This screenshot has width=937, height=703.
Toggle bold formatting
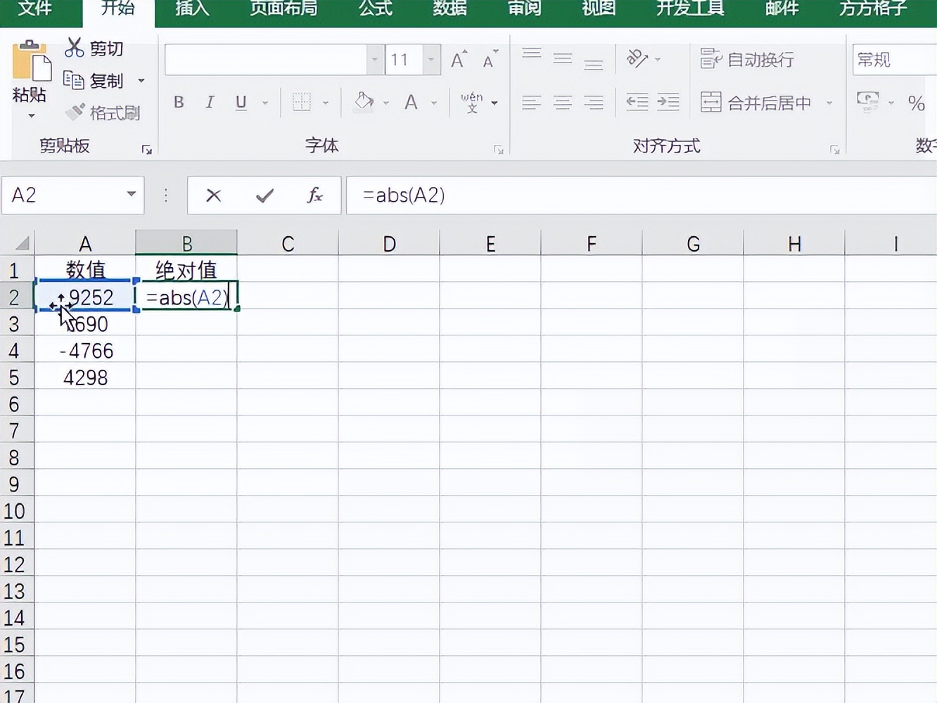click(179, 102)
